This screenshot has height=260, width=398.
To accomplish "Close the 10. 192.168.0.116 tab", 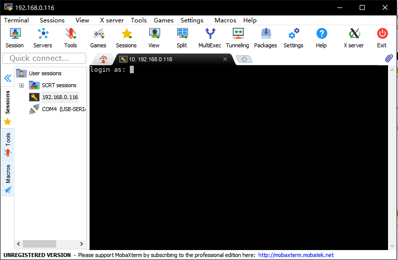I will point(225,59).
